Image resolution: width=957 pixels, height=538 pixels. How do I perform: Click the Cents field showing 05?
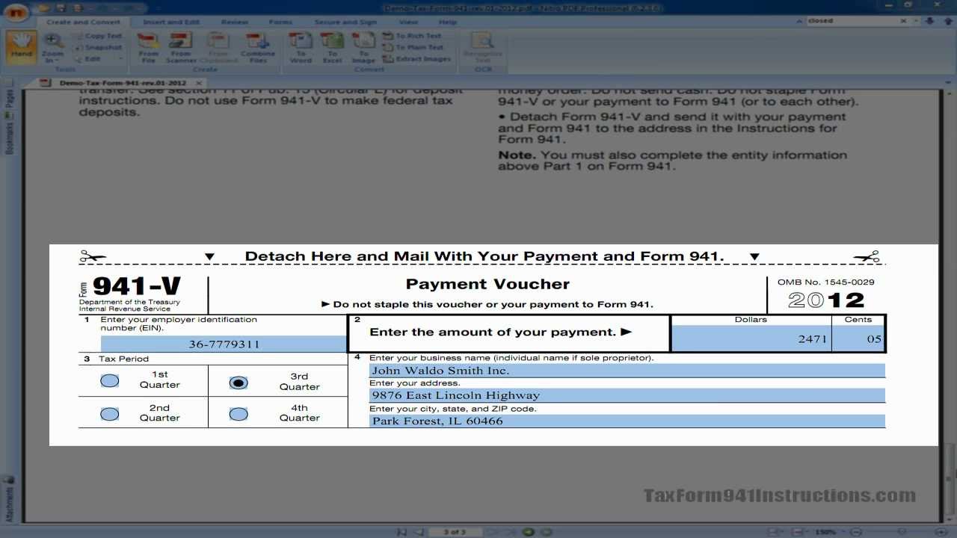pyautogui.click(x=858, y=338)
